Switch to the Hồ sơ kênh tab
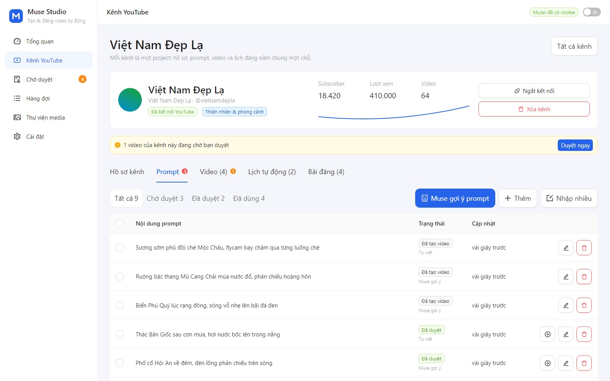This screenshot has width=610, height=381. pyautogui.click(x=127, y=172)
